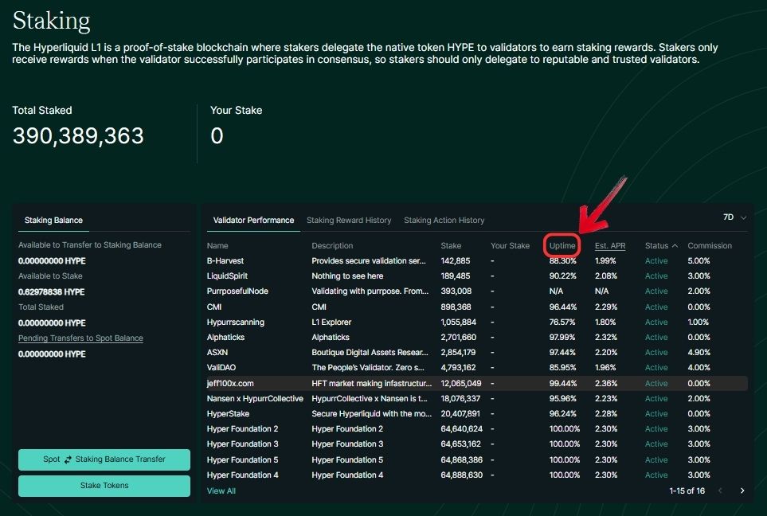This screenshot has width=767, height=516.
Task: Click the Est. APR value 1.80%
Action: [605, 322]
